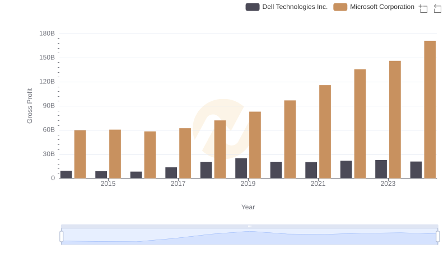Viewport: 448px width, 258px height.
Task: Click the Microsoft Corporation orange legend swatch
Action: coord(340,7)
